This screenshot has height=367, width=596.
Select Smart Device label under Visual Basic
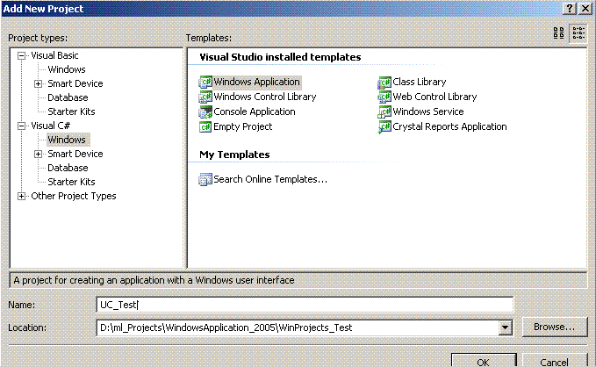pos(75,83)
